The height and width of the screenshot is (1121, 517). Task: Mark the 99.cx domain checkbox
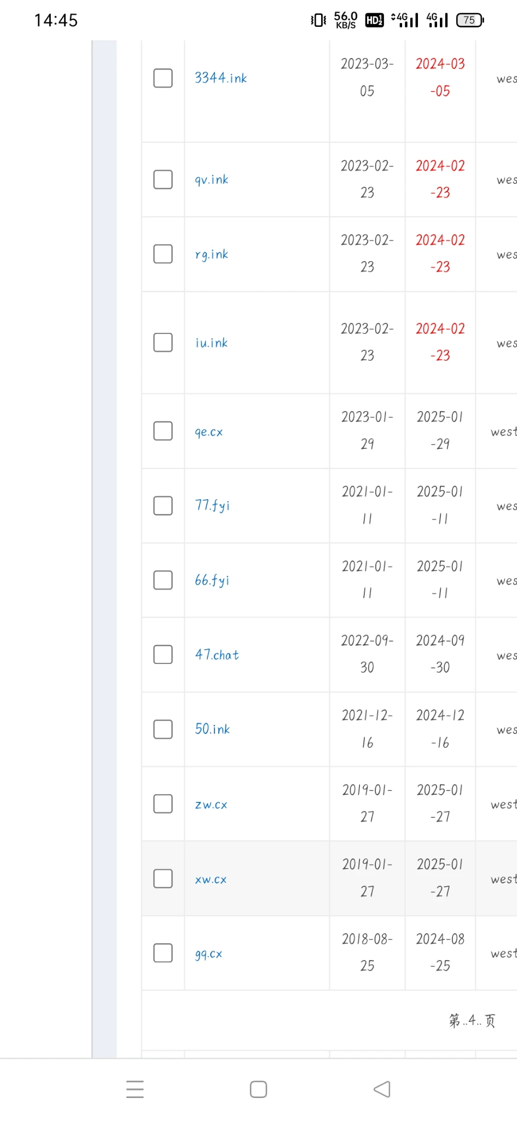[x=163, y=953]
